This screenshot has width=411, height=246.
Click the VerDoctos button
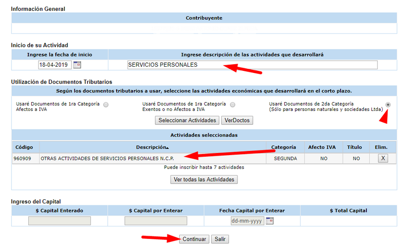click(237, 120)
